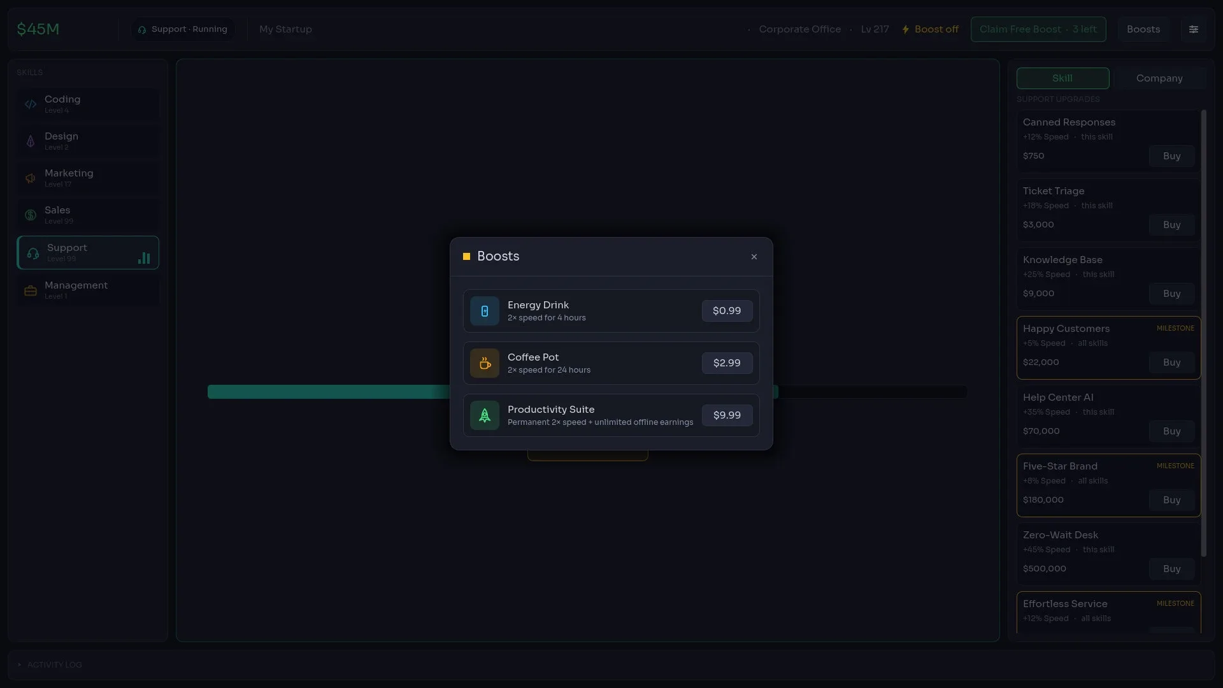The image size is (1223, 688).
Task: Click the Energy Drink boost icon
Action: coord(484,311)
